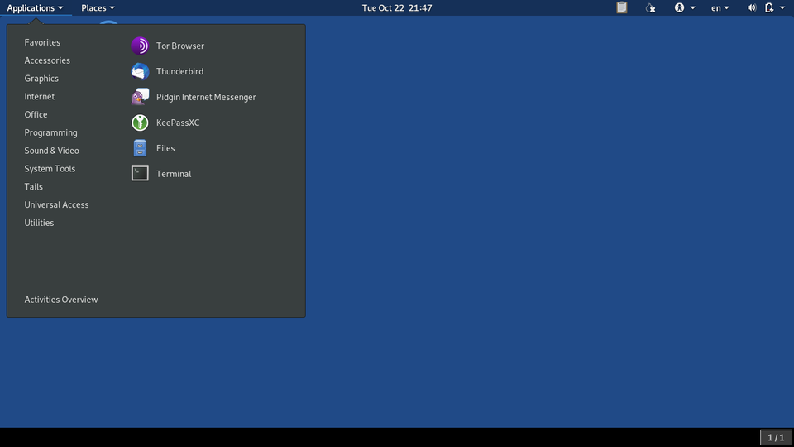This screenshot has width=794, height=447.
Task: Open Thunderbird via its mail icon
Action: pos(140,71)
